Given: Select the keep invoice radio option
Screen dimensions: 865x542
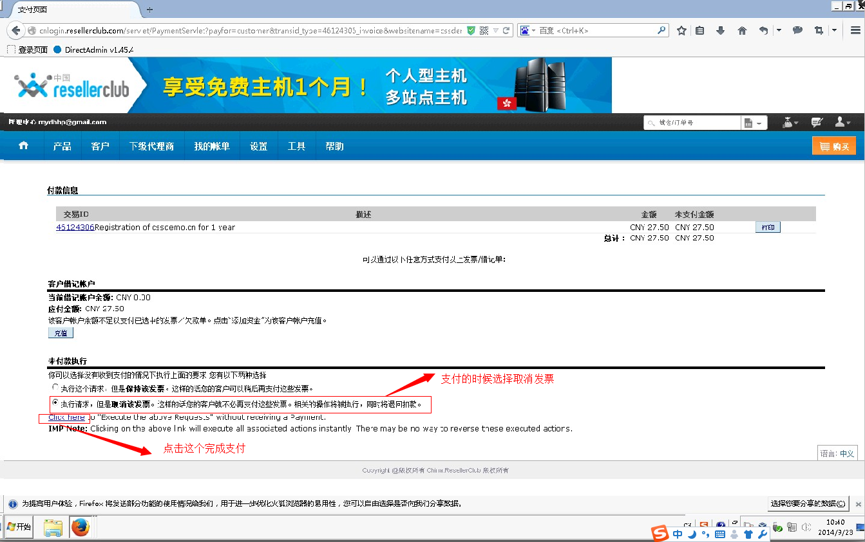Looking at the screenshot, I should [55, 388].
